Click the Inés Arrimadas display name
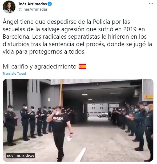Viewport: 157px width, 164px height. [33, 4]
